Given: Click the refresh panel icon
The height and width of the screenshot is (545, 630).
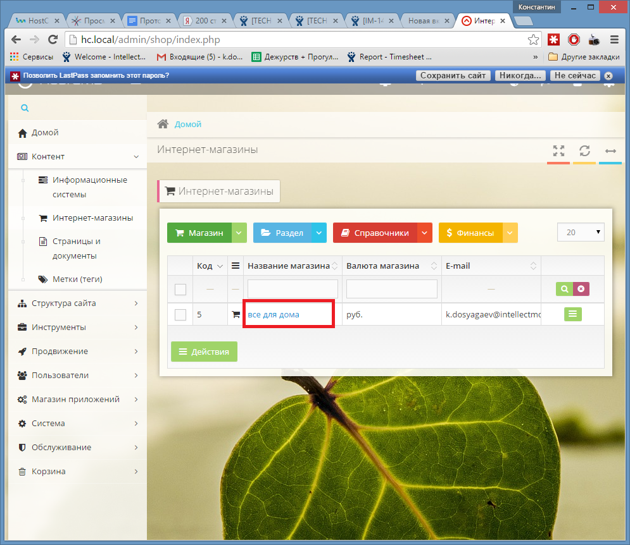Looking at the screenshot, I should click(x=584, y=151).
